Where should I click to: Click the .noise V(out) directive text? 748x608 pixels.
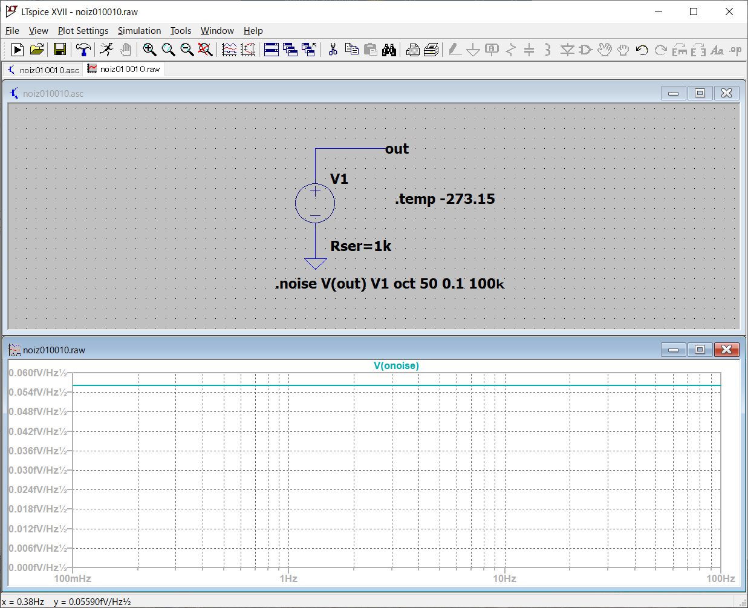click(389, 284)
